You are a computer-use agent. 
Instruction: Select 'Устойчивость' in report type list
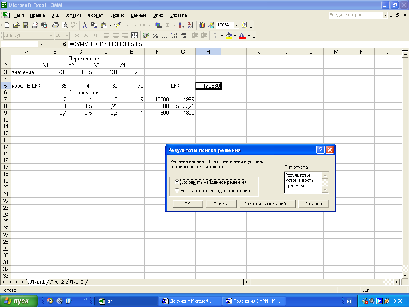point(299,180)
